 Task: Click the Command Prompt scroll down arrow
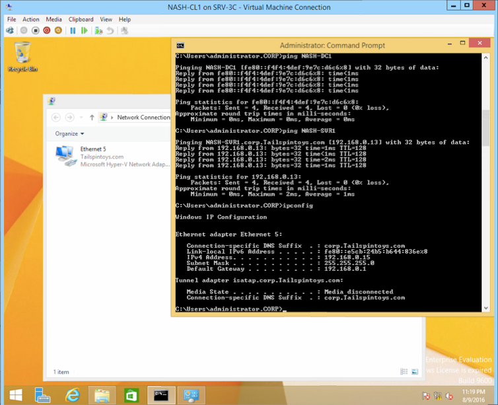tap(485, 308)
